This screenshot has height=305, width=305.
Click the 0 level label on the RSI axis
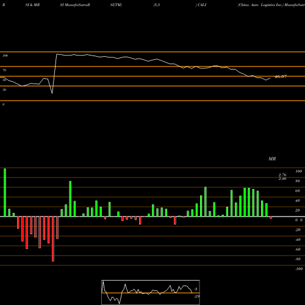3,104
